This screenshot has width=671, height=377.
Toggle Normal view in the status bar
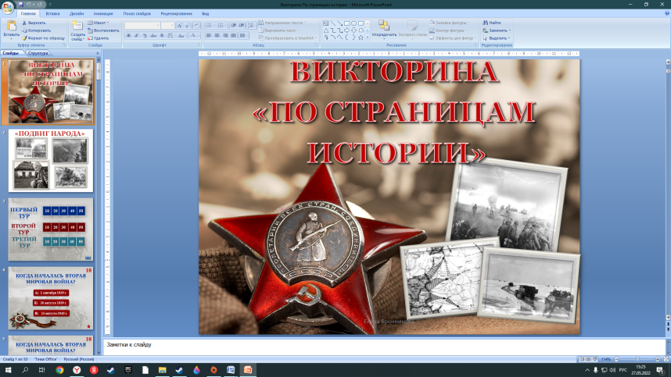[x=582, y=359]
